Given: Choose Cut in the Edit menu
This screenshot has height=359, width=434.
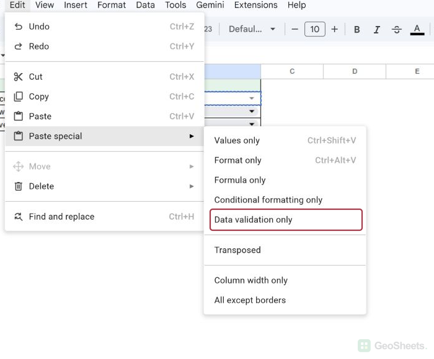Looking at the screenshot, I should 104,77.
